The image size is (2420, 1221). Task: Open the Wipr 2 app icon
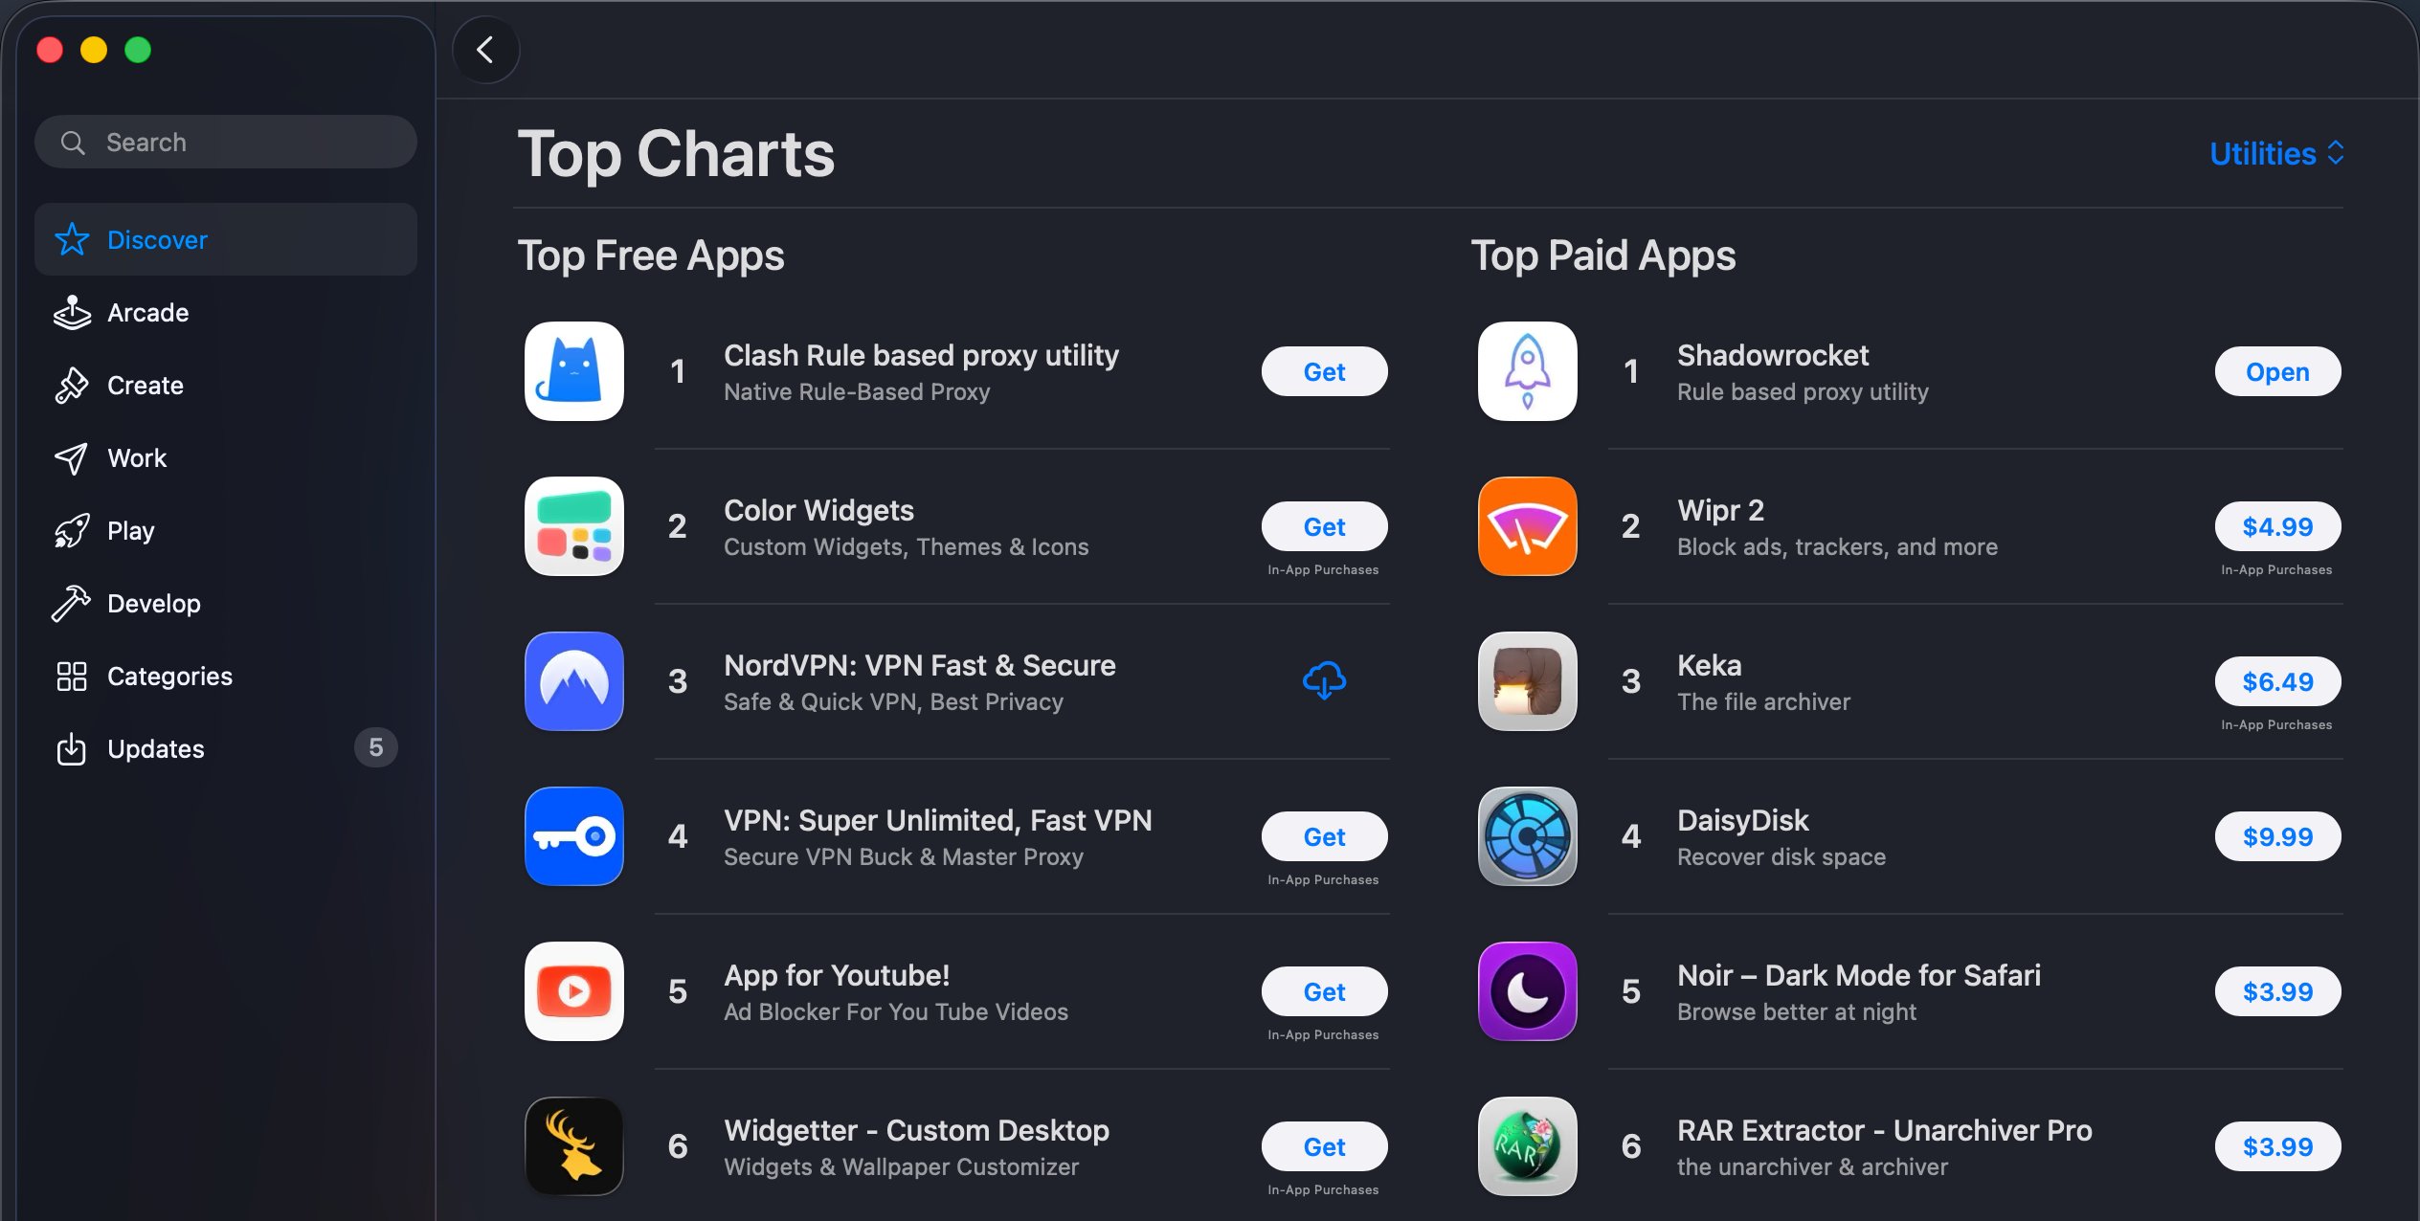[1527, 526]
